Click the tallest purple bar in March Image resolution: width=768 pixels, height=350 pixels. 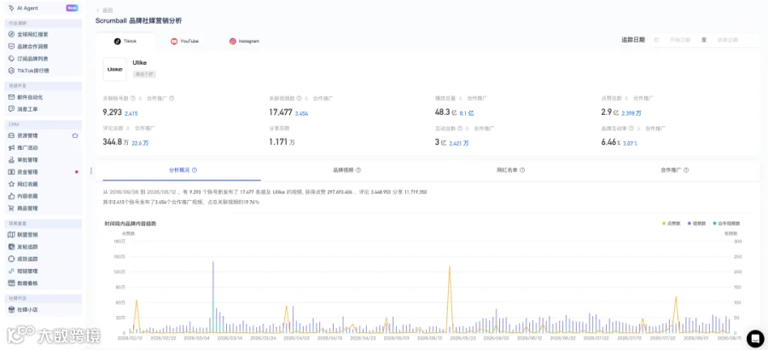(x=213, y=297)
